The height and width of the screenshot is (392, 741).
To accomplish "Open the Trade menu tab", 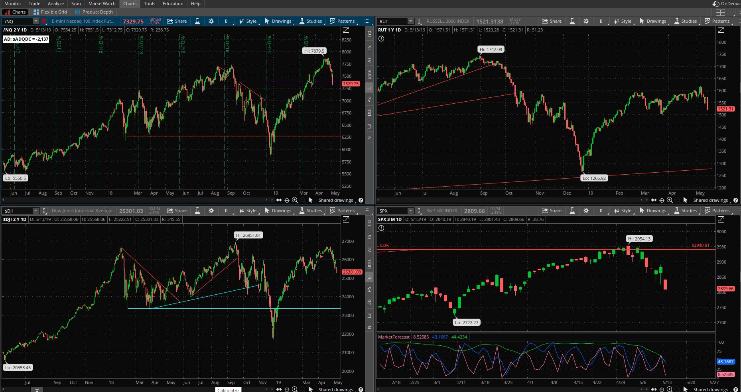I will point(34,4).
